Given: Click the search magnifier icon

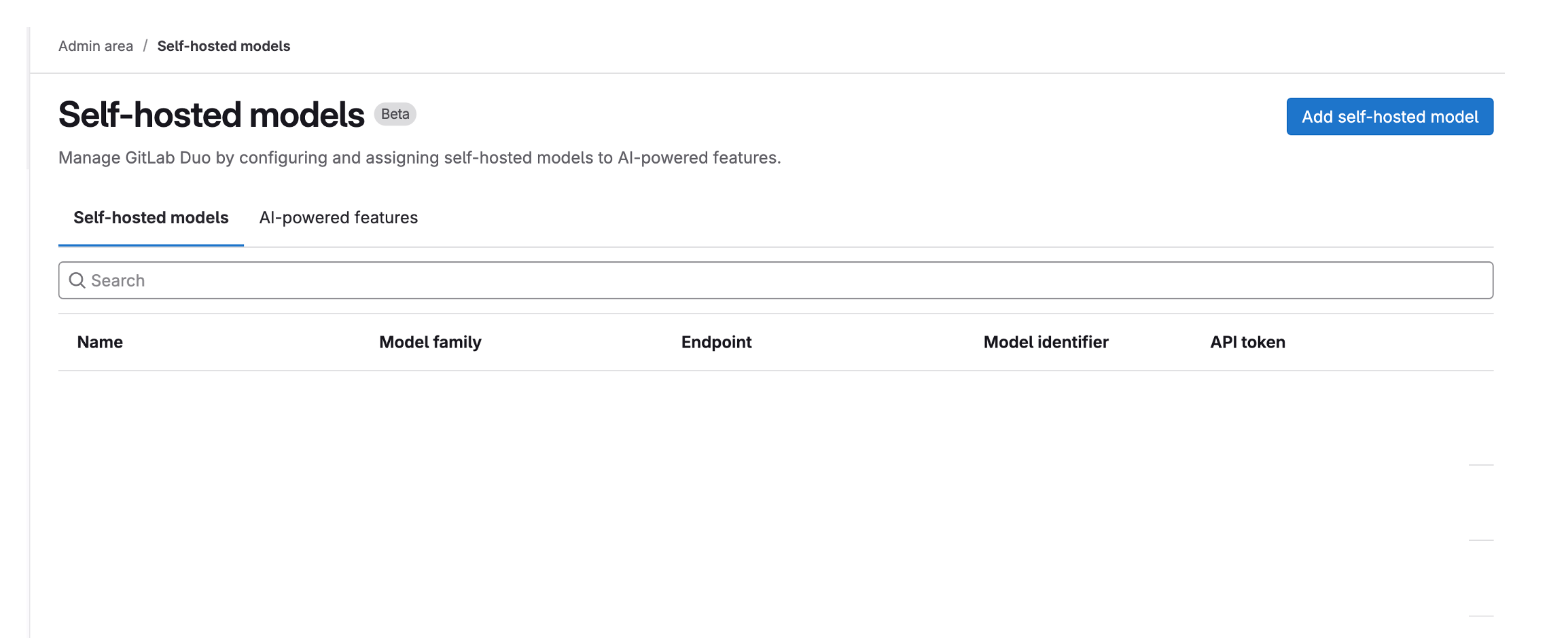Looking at the screenshot, I should (77, 280).
